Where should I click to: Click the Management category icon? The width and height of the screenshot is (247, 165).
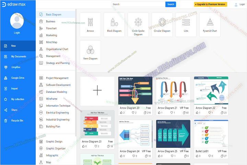[x=41, y=56]
